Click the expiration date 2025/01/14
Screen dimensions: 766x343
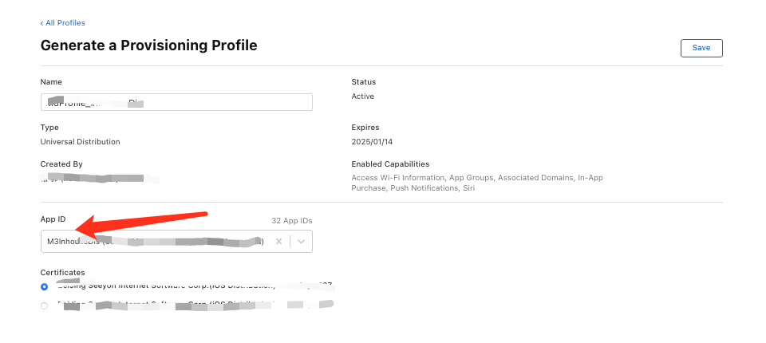[372, 142]
